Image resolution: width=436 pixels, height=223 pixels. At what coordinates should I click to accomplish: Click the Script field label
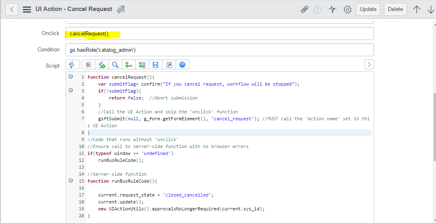click(53, 66)
